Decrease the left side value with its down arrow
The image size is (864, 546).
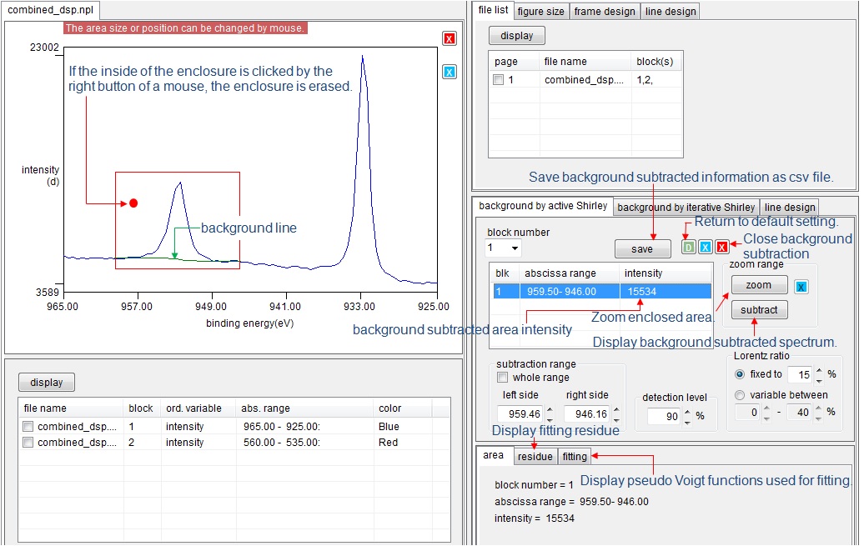(550, 418)
